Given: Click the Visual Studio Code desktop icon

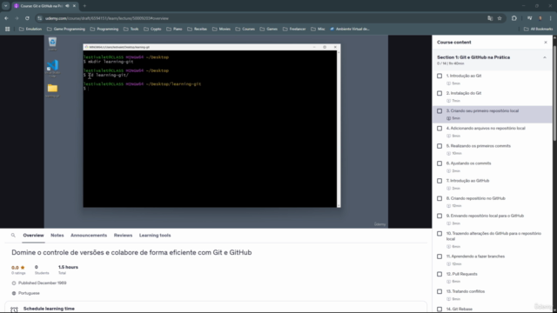Looking at the screenshot, I should pyautogui.click(x=52, y=68).
